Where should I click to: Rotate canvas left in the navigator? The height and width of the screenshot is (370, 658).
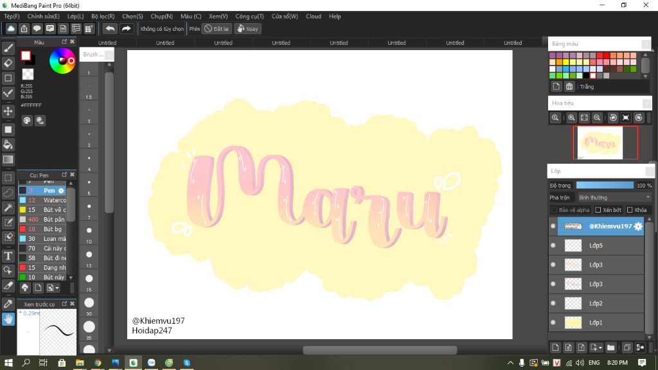pyautogui.click(x=613, y=118)
